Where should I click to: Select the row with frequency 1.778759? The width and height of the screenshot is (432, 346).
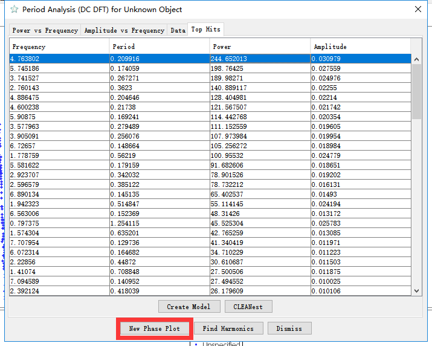[x=210, y=155]
